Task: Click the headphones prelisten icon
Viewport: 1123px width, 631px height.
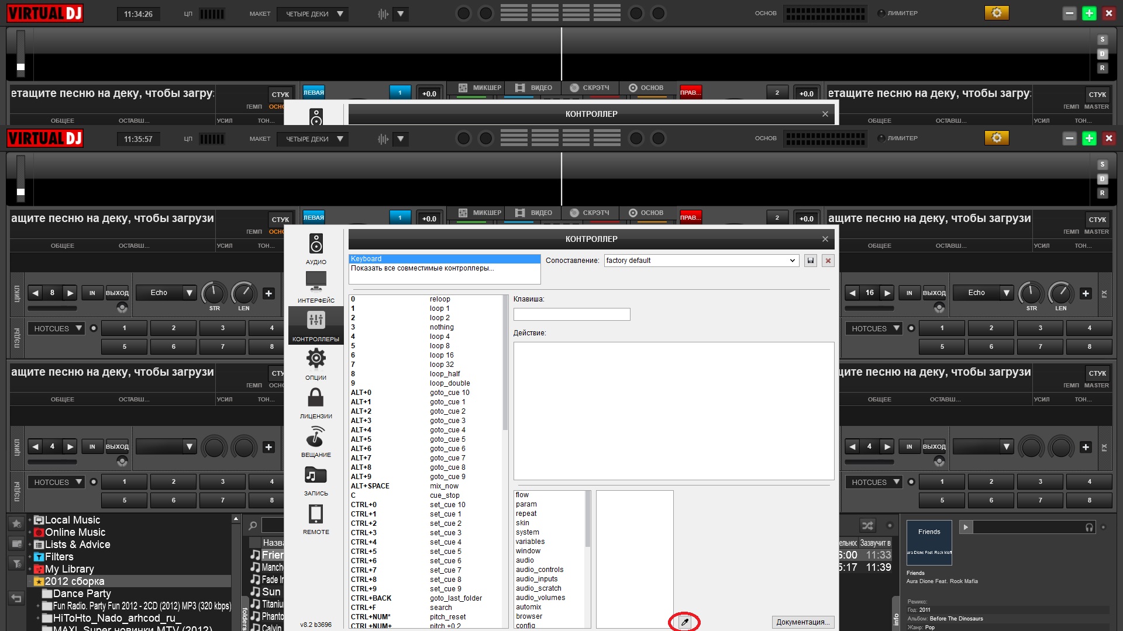Action: tap(1089, 527)
